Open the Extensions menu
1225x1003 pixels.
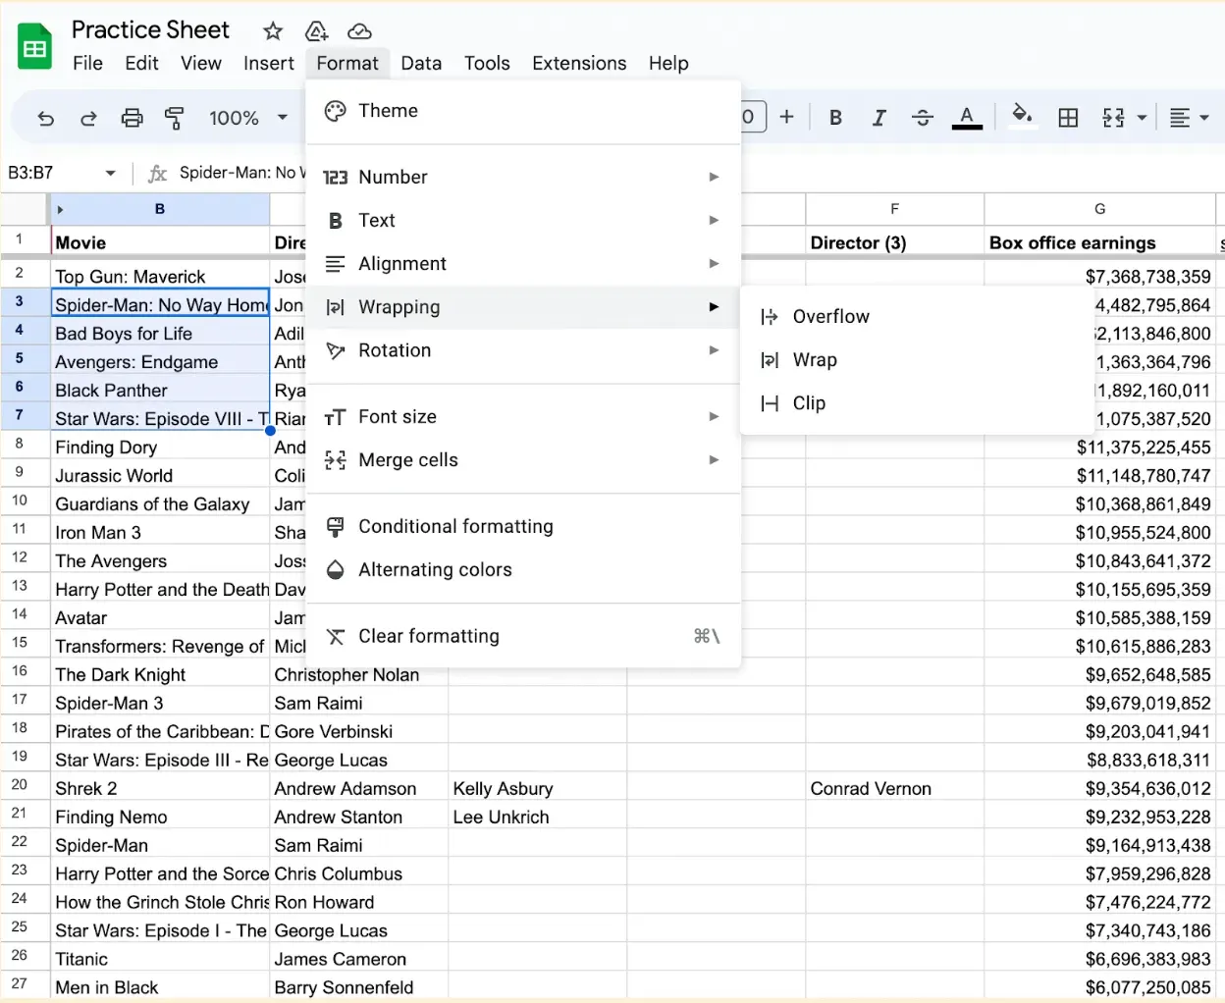tap(579, 63)
